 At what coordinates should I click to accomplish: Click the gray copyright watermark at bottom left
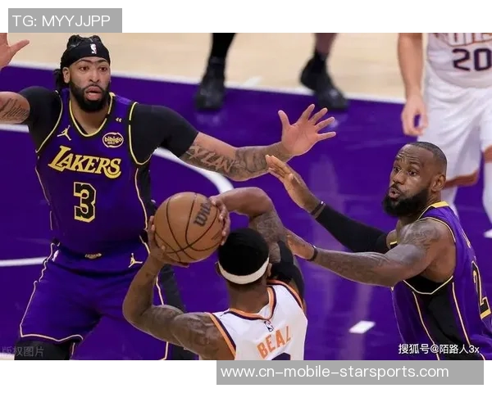pos(22,351)
